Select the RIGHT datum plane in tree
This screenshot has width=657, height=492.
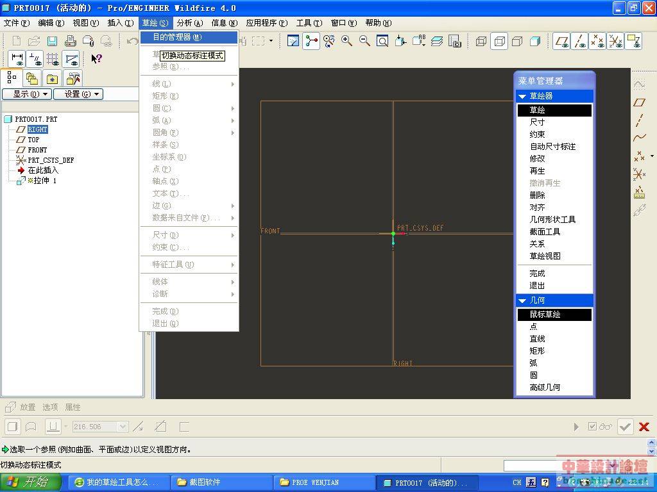tap(37, 129)
